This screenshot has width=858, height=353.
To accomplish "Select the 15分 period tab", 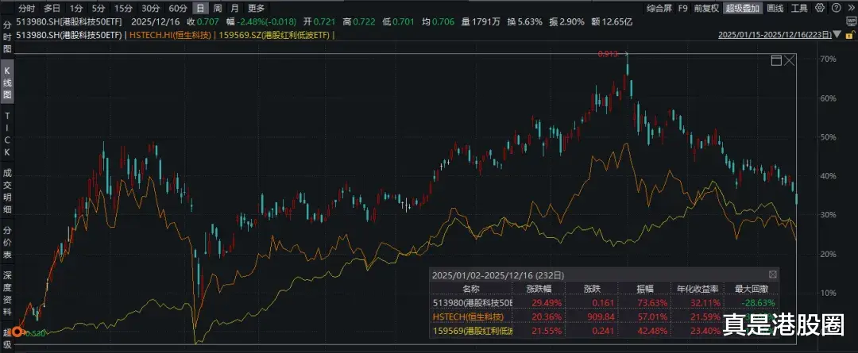I will (123, 8).
